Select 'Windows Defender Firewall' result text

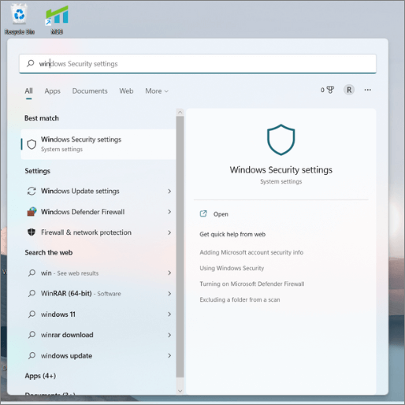[x=83, y=212]
